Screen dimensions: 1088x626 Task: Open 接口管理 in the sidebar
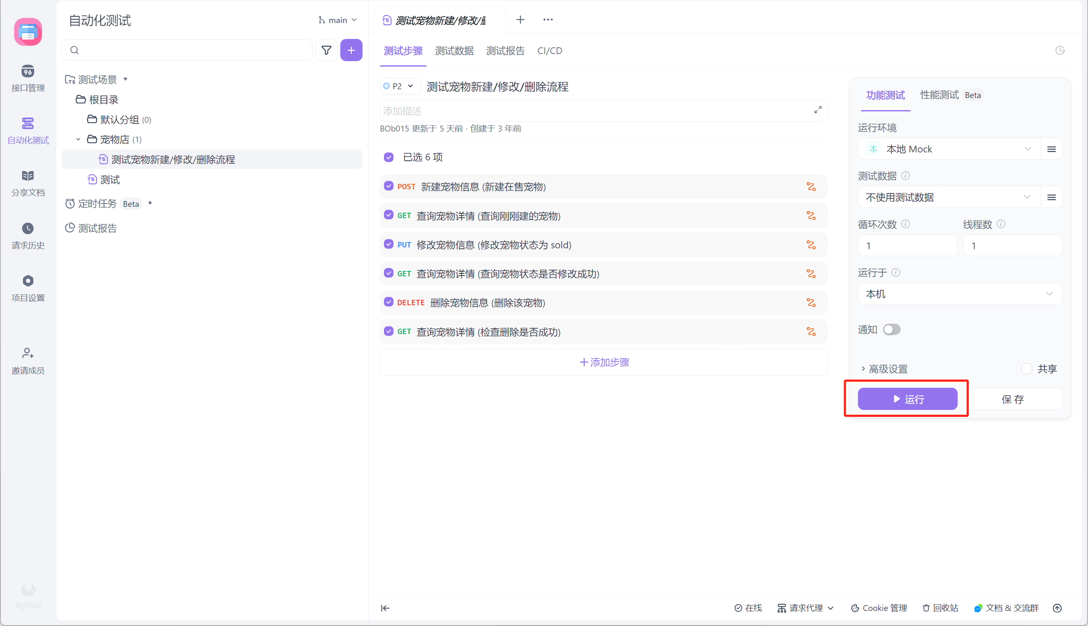click(x=28, y=78)
